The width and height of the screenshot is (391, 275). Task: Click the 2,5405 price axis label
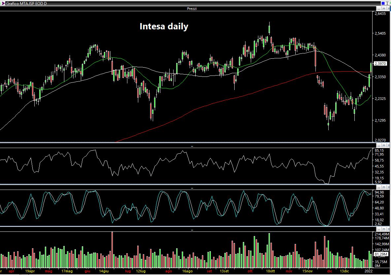380,33
